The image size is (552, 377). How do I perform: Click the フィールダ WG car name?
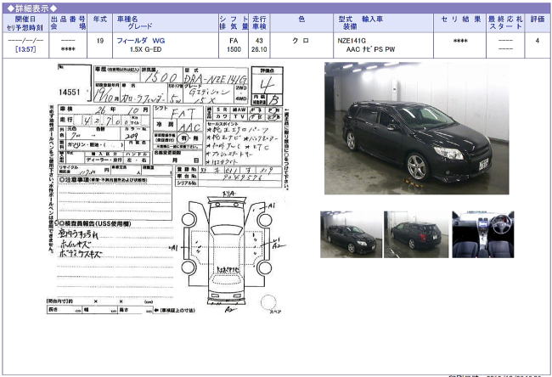point(141,41)
